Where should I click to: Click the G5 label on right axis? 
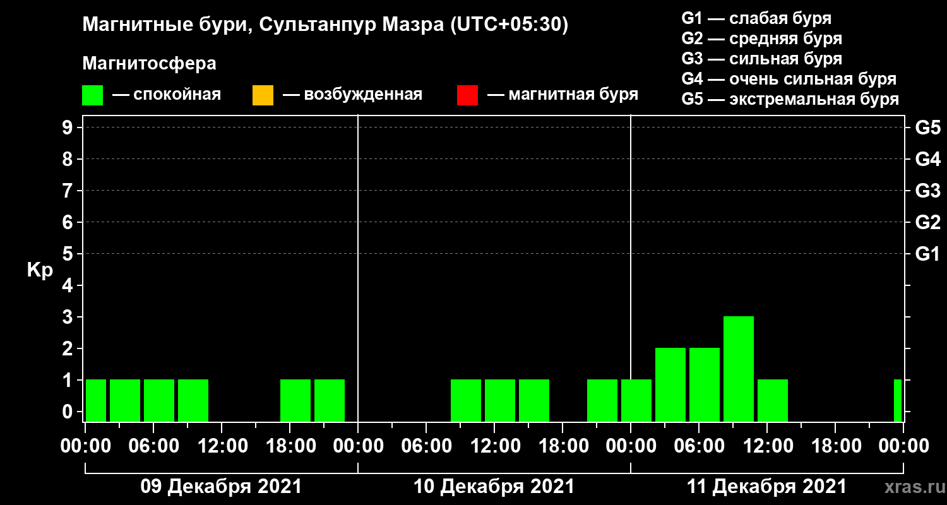(927, 128)
